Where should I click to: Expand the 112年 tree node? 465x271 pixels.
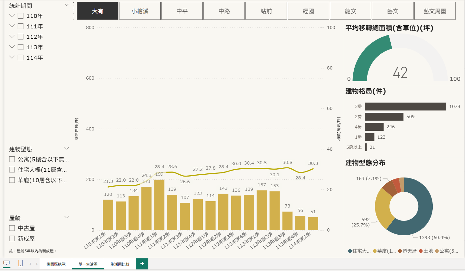pos(12,37)
